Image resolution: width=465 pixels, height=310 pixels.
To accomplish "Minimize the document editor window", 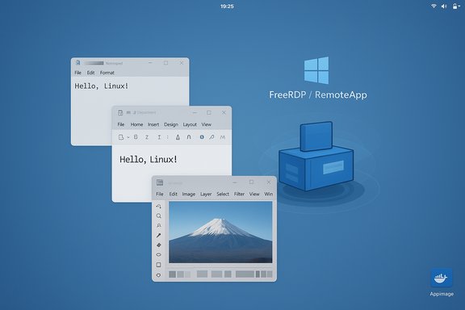I will (x=195, y=113).
